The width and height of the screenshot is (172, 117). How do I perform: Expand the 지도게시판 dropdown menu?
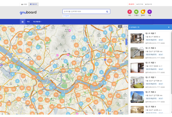(37, 22)
